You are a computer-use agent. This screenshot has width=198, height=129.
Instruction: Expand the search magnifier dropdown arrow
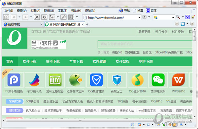tap(183, 17)
